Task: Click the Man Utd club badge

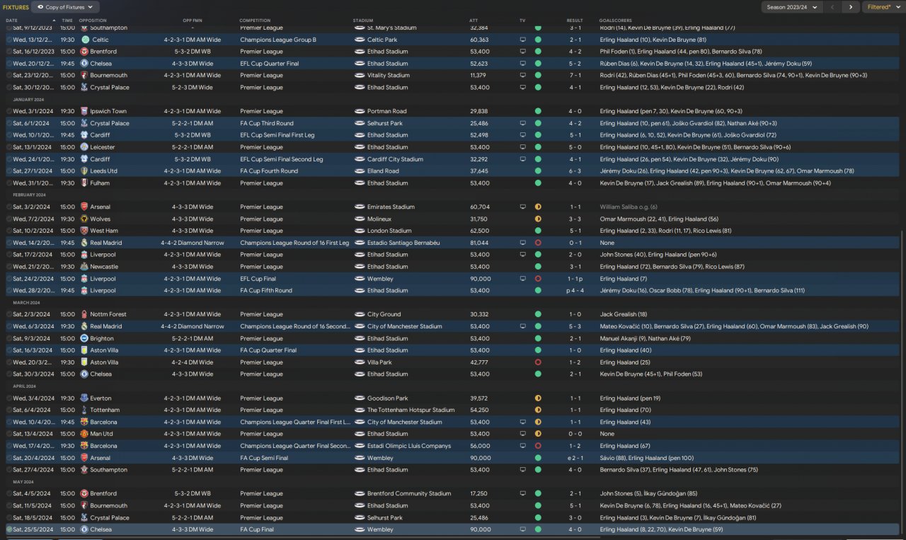Action: point(85,434)
